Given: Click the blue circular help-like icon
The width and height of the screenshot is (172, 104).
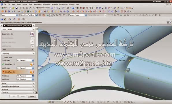Looking at the screenshot, I should point(68,12).
